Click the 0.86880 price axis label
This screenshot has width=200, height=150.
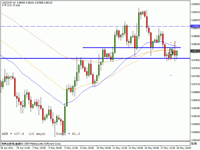pyautogui.click(x=196, y=92)
